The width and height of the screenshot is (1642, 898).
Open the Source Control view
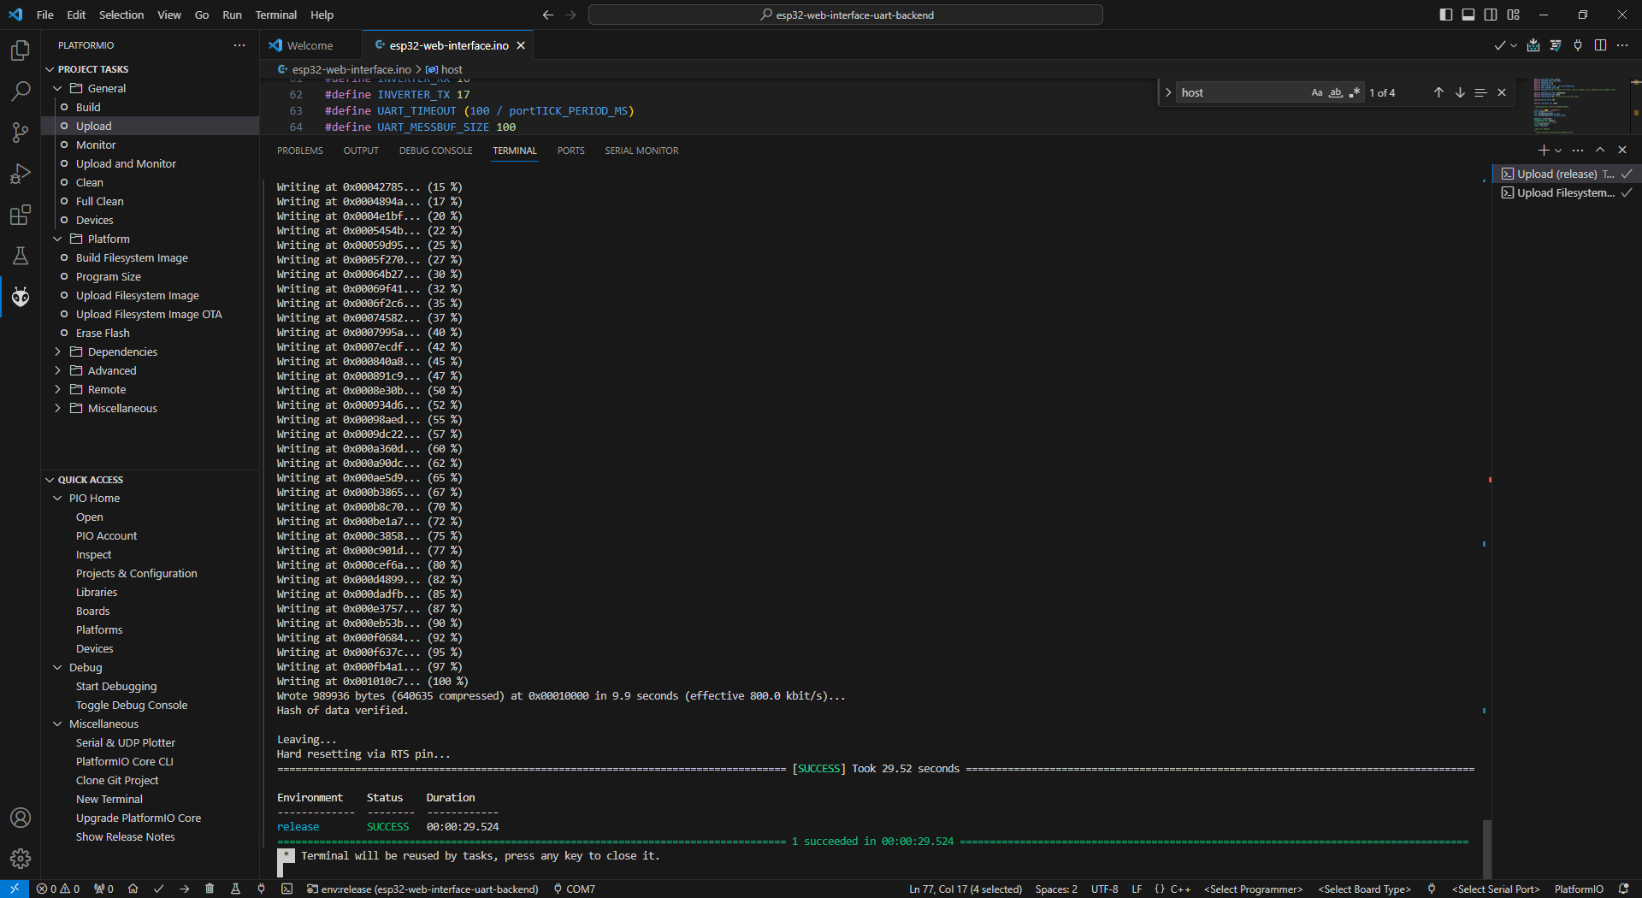pyautogui.click(x=21, y=132)
